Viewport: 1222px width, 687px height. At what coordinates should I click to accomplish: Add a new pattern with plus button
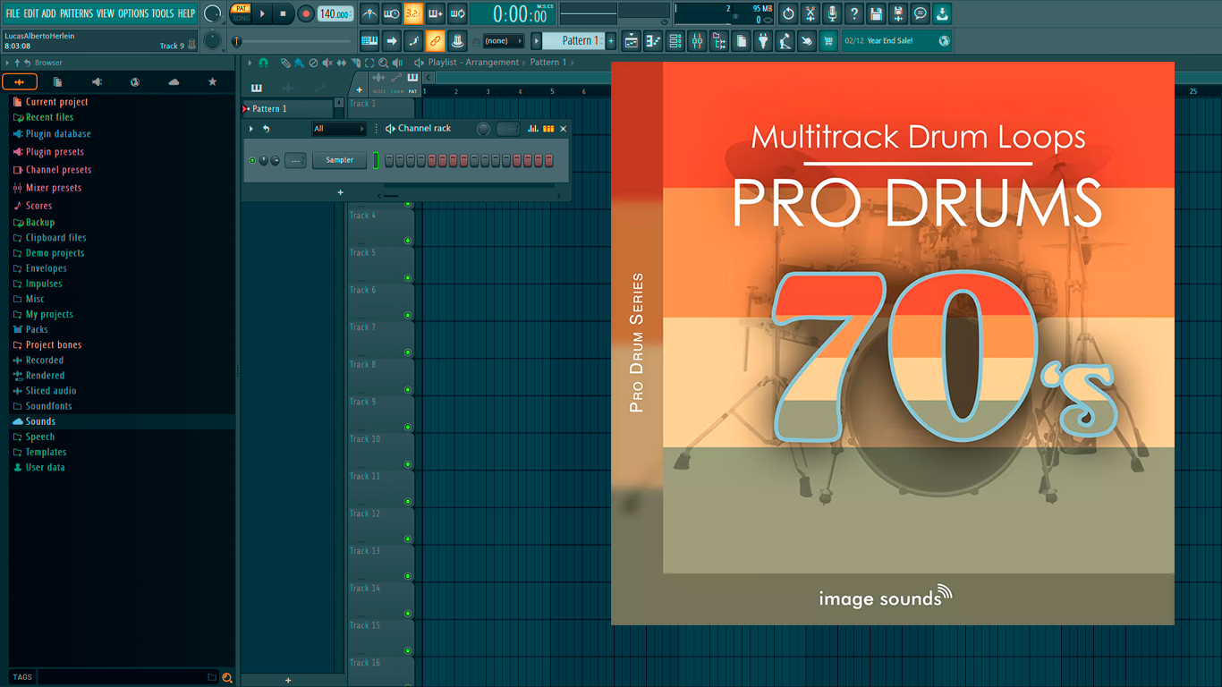click(x=612, y=41)
